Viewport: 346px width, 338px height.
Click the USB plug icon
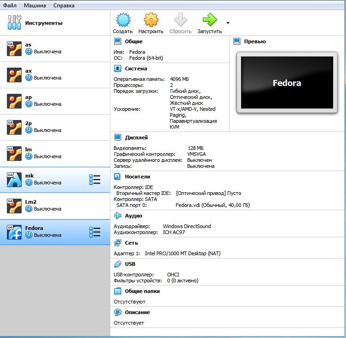click(x=118, y=264)
